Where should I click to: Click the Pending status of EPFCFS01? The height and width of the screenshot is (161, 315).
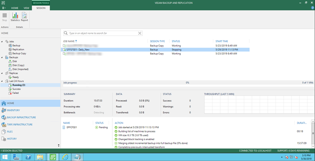tap(103, 127)
